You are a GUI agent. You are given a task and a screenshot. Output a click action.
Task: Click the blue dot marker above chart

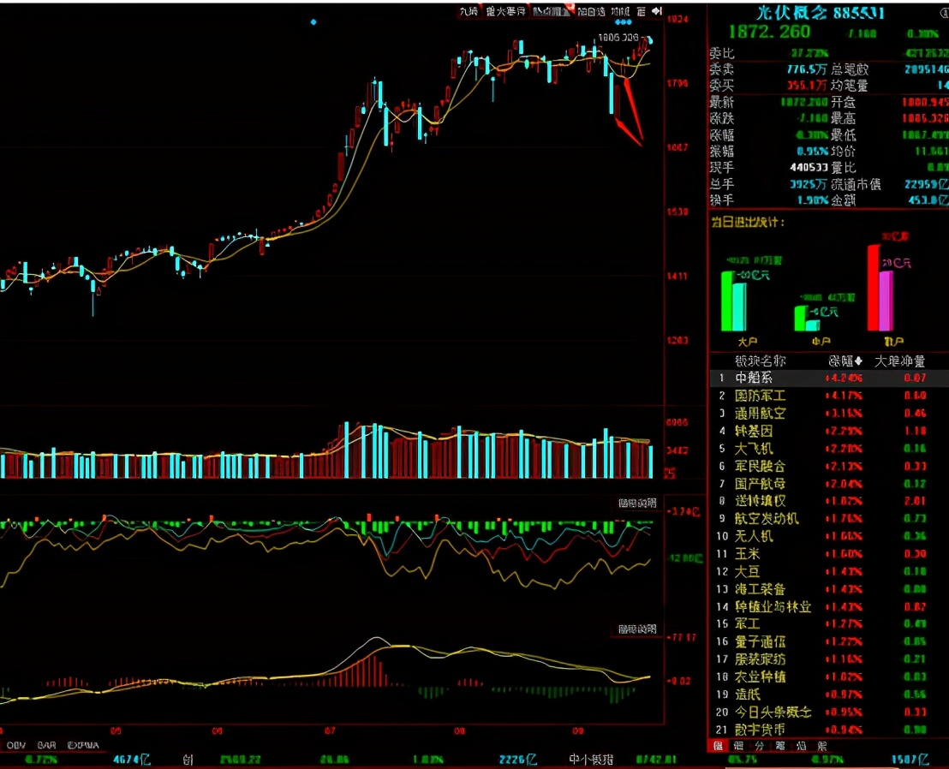tap(313, 22)
